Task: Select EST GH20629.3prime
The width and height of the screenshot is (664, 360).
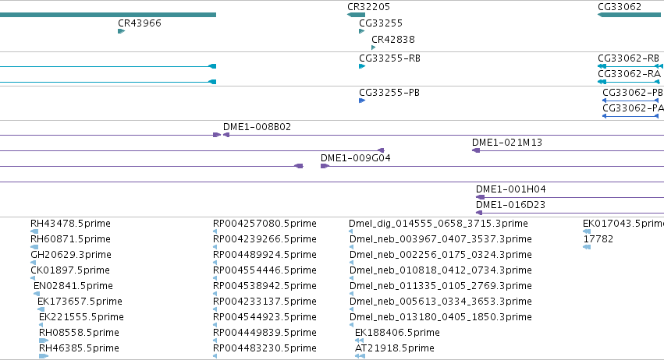Action: pos(71,255)
